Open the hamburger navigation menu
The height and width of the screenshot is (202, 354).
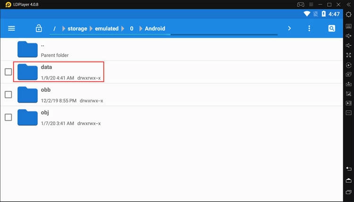[12, 29]
